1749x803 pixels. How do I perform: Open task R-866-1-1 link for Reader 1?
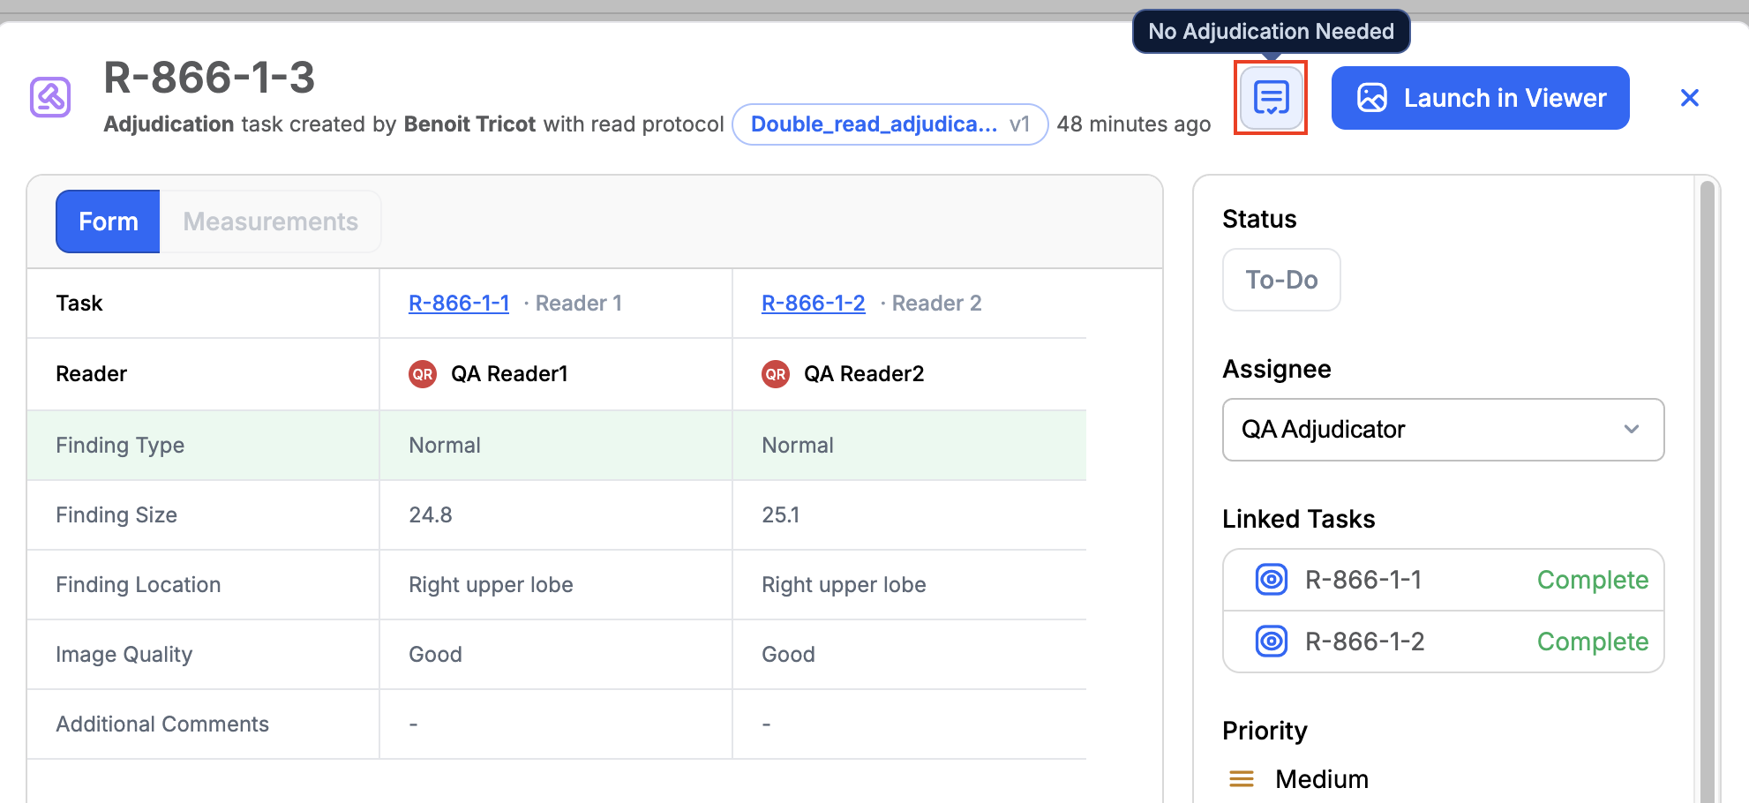point(459,304)
